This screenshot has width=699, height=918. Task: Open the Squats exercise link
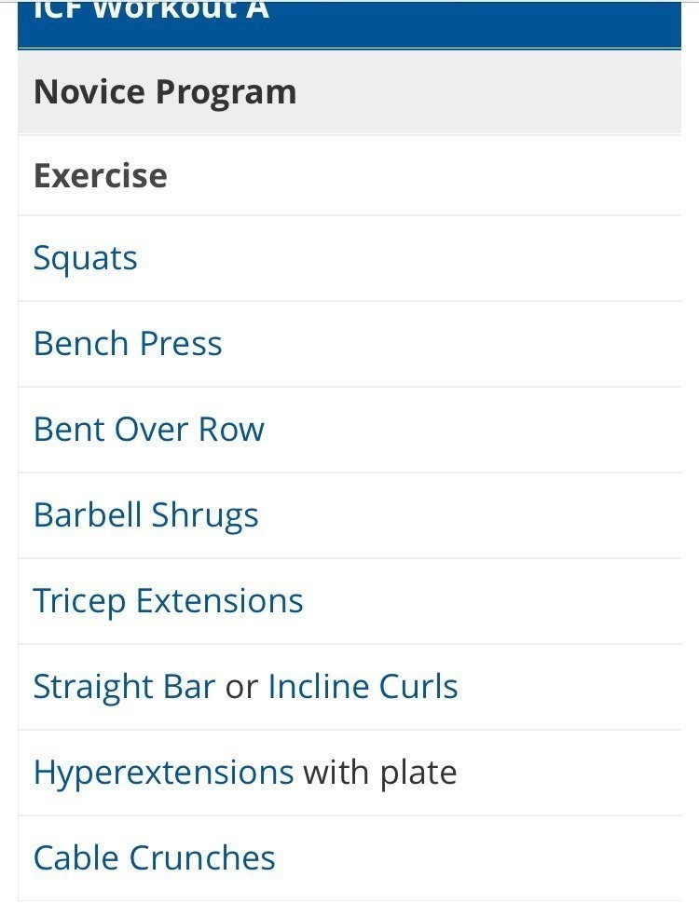(85, 258)
